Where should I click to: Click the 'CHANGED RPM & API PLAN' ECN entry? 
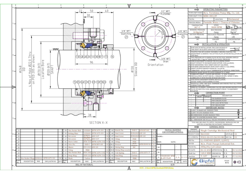coord(168,157)
